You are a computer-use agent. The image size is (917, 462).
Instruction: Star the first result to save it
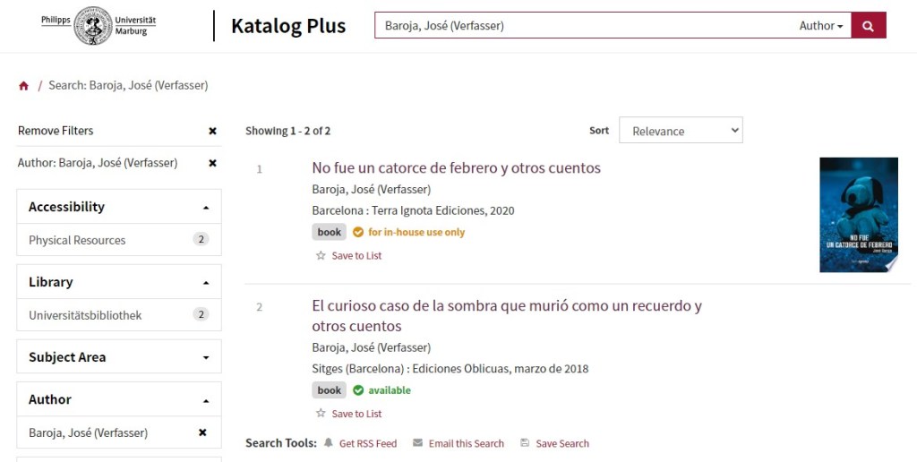click(321, 256)
